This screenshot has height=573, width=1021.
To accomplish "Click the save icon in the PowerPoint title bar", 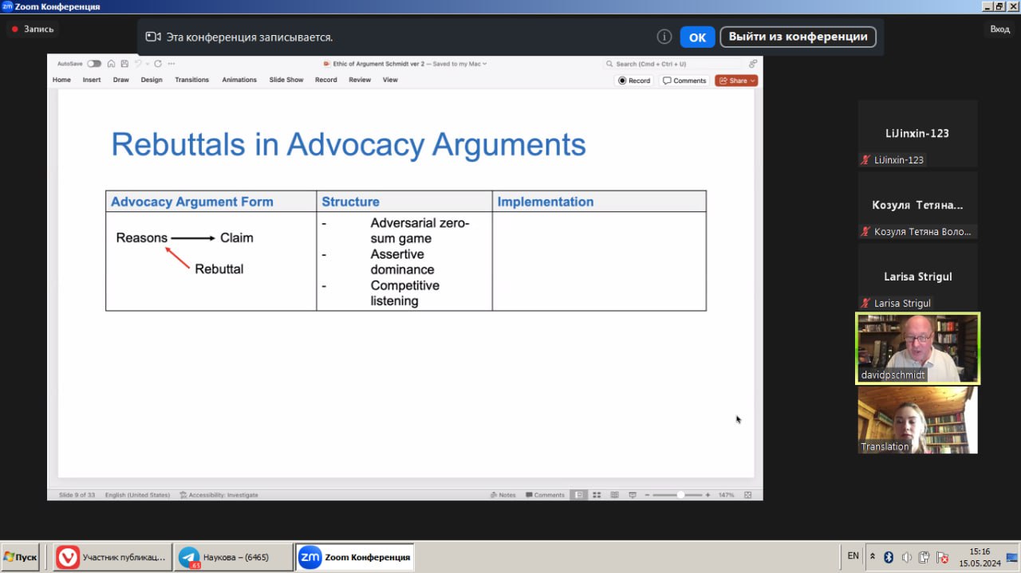I will tap(124, 64).
